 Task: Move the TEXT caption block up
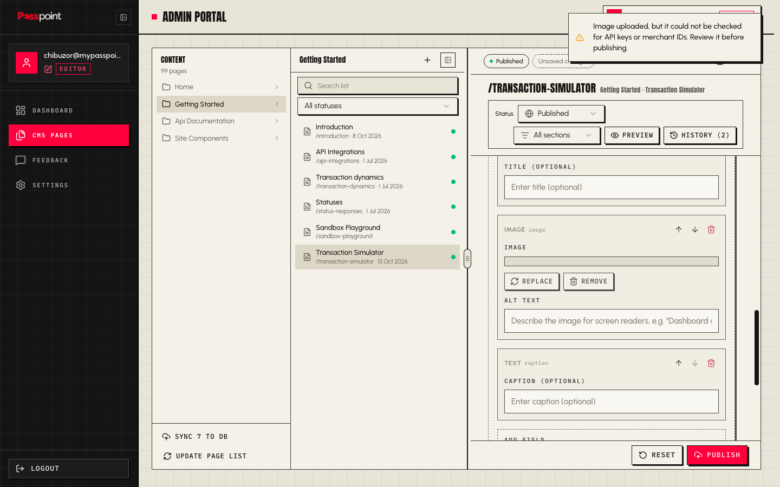click(679, 363)
